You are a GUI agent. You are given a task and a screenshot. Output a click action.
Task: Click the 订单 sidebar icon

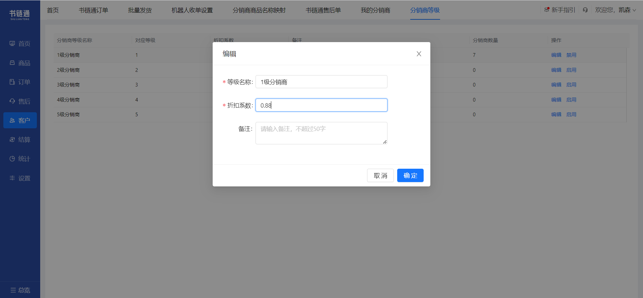tap(12, 82)
